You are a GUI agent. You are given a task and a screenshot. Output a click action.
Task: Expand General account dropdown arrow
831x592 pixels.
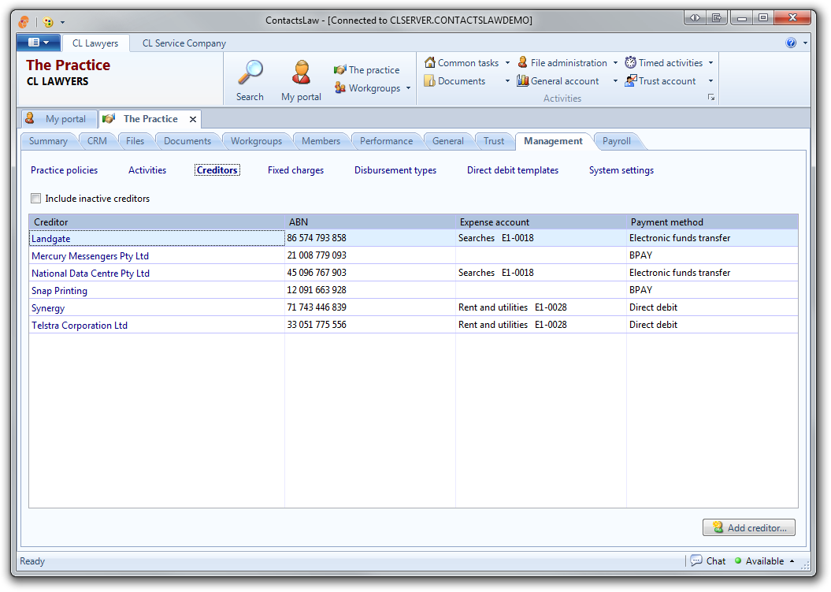pos(615,81)
